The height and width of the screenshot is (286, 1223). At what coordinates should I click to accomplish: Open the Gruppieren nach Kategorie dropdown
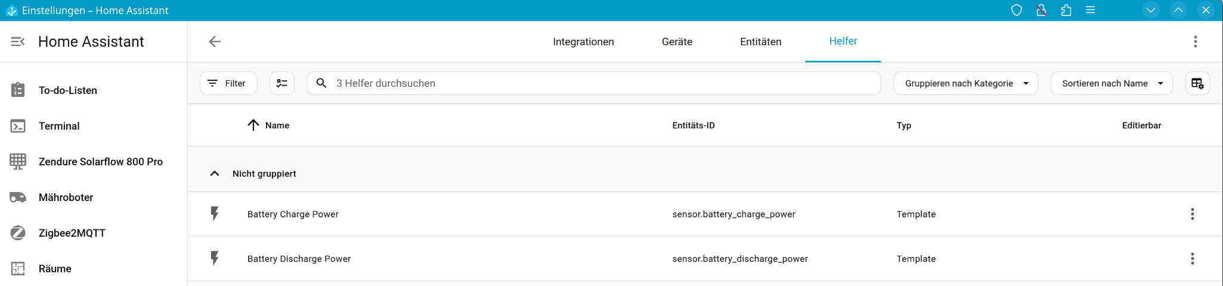[x=965, y=83]
